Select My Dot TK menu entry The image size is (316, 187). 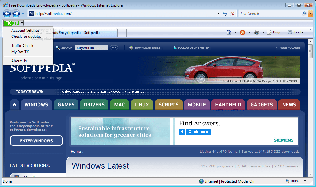click(20, 52)
